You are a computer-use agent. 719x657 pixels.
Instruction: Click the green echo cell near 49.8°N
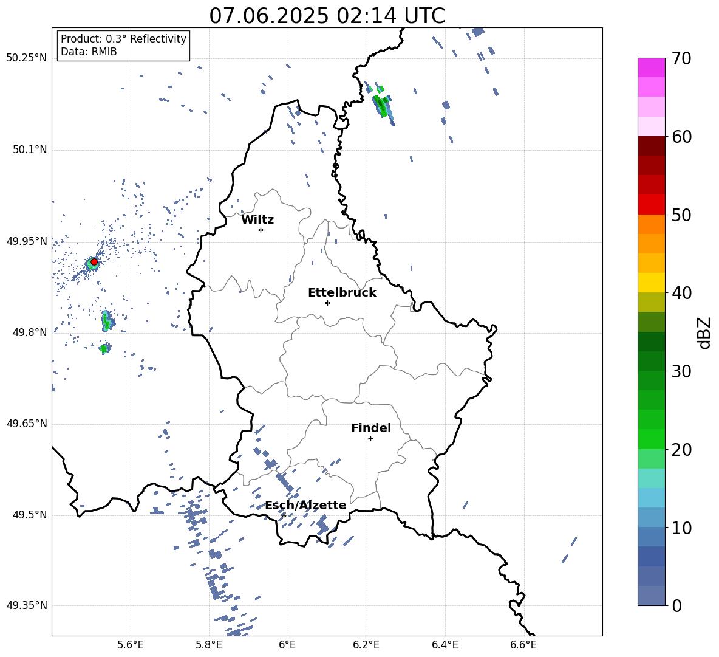point(107,321)
